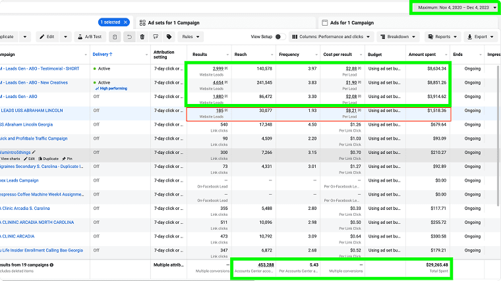This screenshot has width=501, height=281.
Task: Click the info icon beside Results from 19 campaigns
Action: (52, 265)
